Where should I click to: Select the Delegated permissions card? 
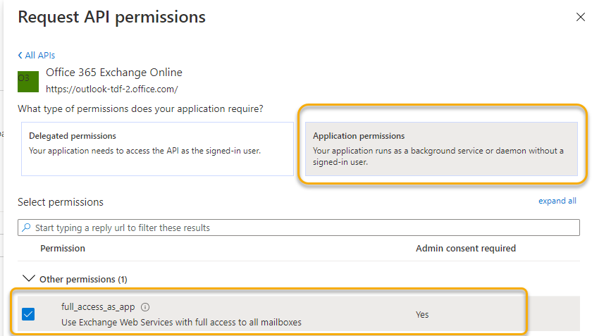coord(157,149)
